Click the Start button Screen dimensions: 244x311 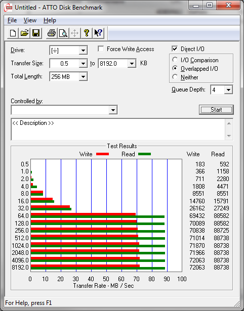216,110
